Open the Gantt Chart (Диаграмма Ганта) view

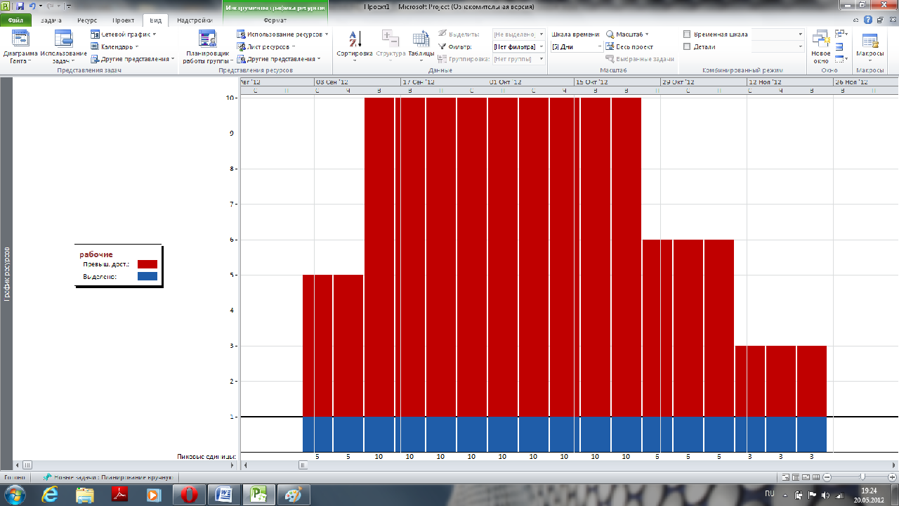pos(20,46)
